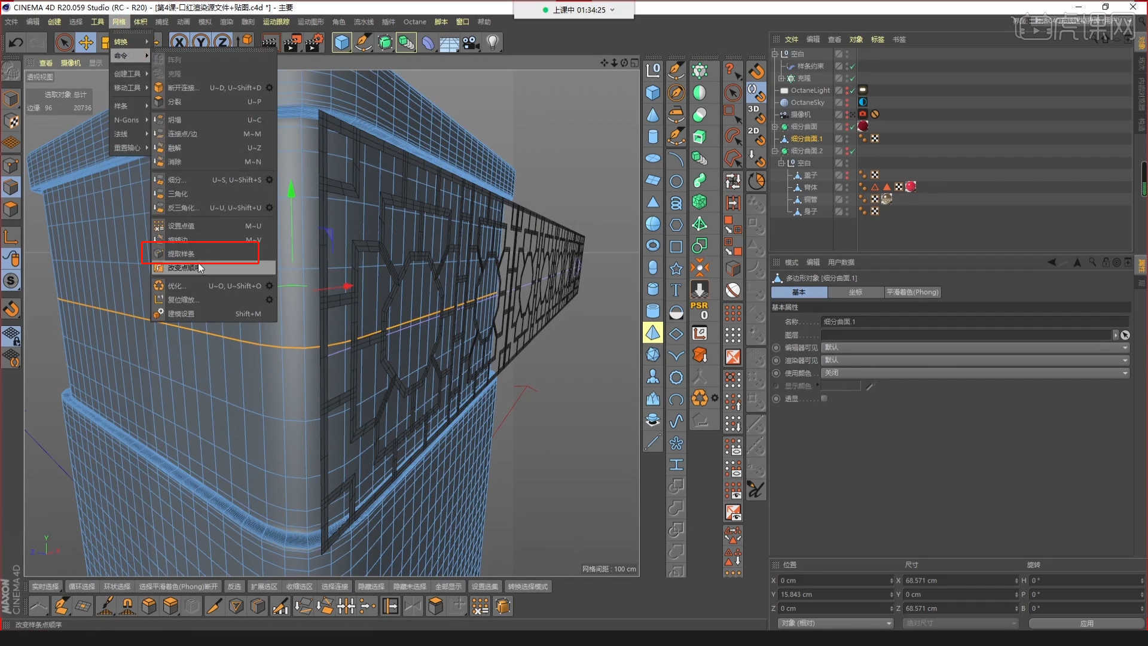1148x646 pixels.
Task: Click the 应用 apply button
Action: coord(1086,623)
